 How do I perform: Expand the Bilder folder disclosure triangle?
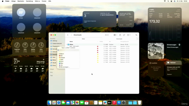(67, 44)
